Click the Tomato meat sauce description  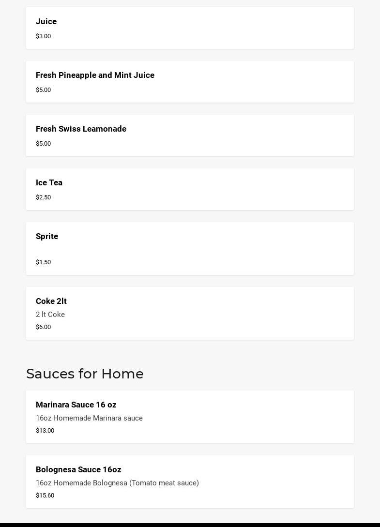[x=117, y=483]
